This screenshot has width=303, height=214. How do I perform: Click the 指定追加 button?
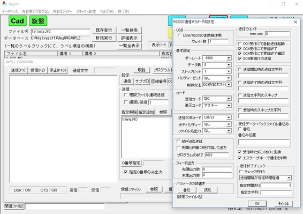(146, 112)
